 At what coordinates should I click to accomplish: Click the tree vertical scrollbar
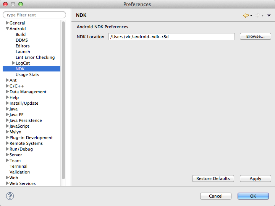click(63, 100)
